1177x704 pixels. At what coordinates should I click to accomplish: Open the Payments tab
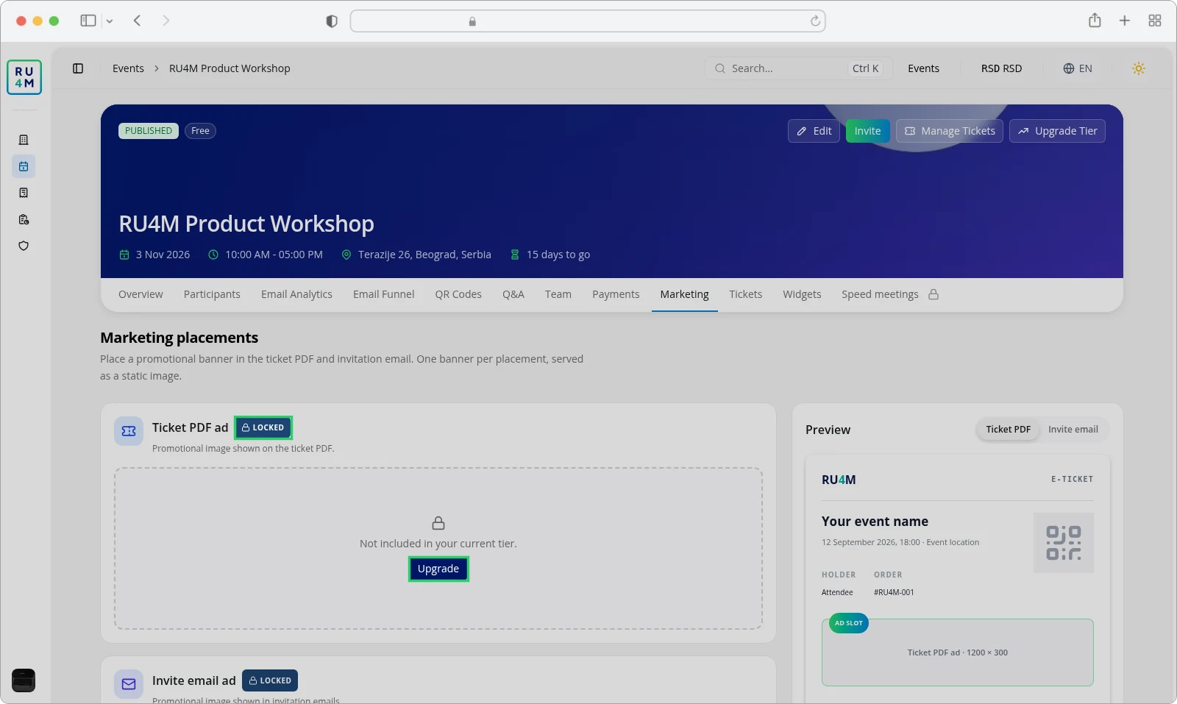616,294
